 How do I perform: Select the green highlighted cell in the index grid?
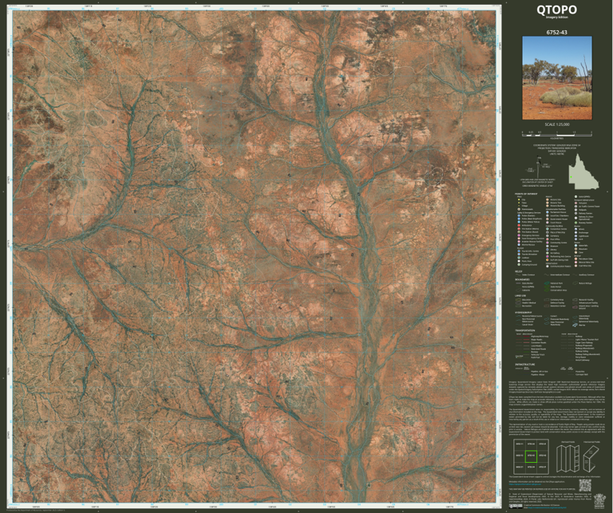tap(531, 456)
